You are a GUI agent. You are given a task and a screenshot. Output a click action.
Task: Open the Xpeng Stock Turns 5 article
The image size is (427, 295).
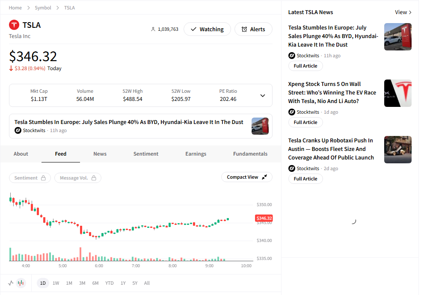(332, 92)
